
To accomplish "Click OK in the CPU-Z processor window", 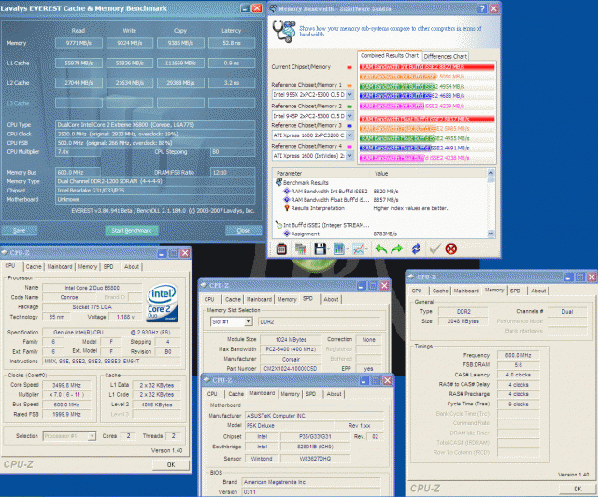I will click(171, 464).
